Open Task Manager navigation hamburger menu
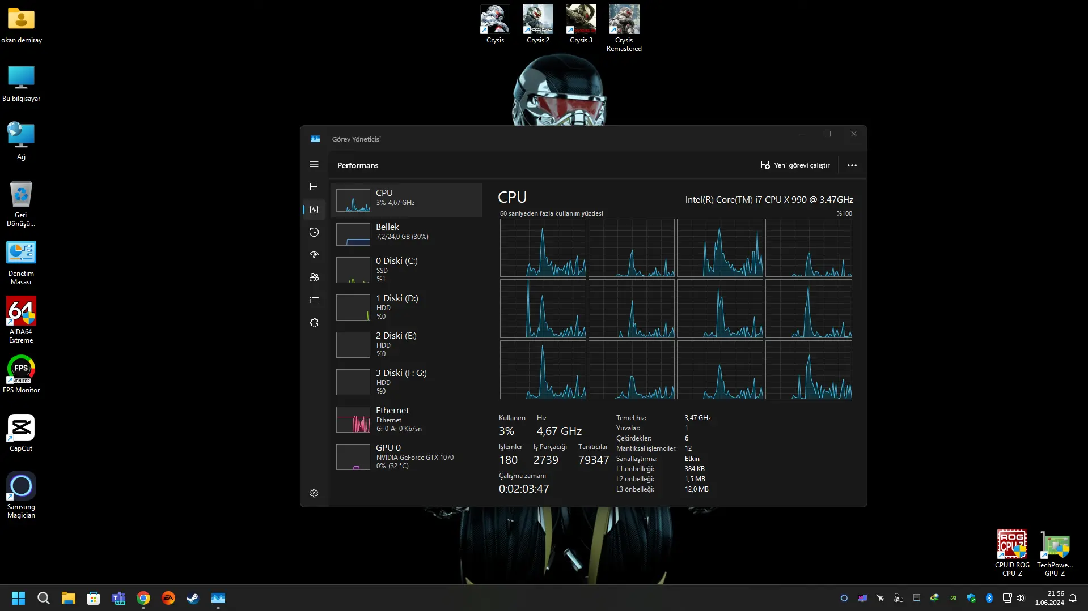 click(x=314, y=165)
